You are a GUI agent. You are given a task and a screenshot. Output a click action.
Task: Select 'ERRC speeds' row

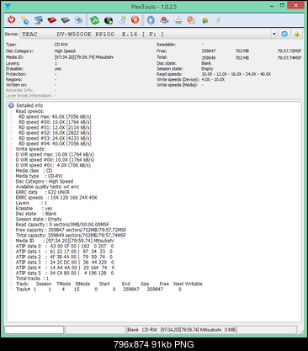[x=56, y=198]
